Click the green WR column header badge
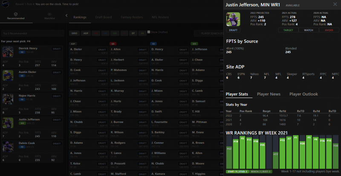Viewport: 341px width, 176px height. tap(194, 44)
